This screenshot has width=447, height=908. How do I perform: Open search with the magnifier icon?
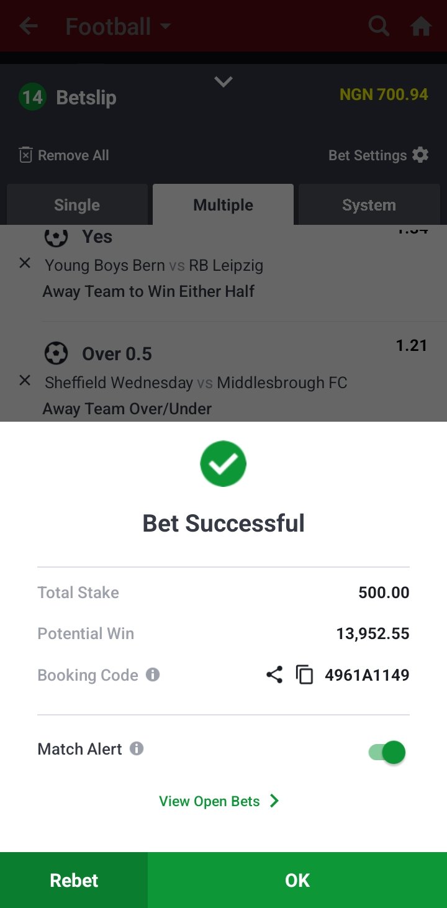click(x=379, y=26)
